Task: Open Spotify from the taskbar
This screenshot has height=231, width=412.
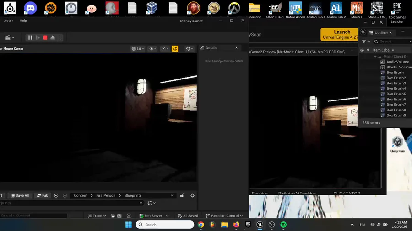Action: [x=283, y=225]
